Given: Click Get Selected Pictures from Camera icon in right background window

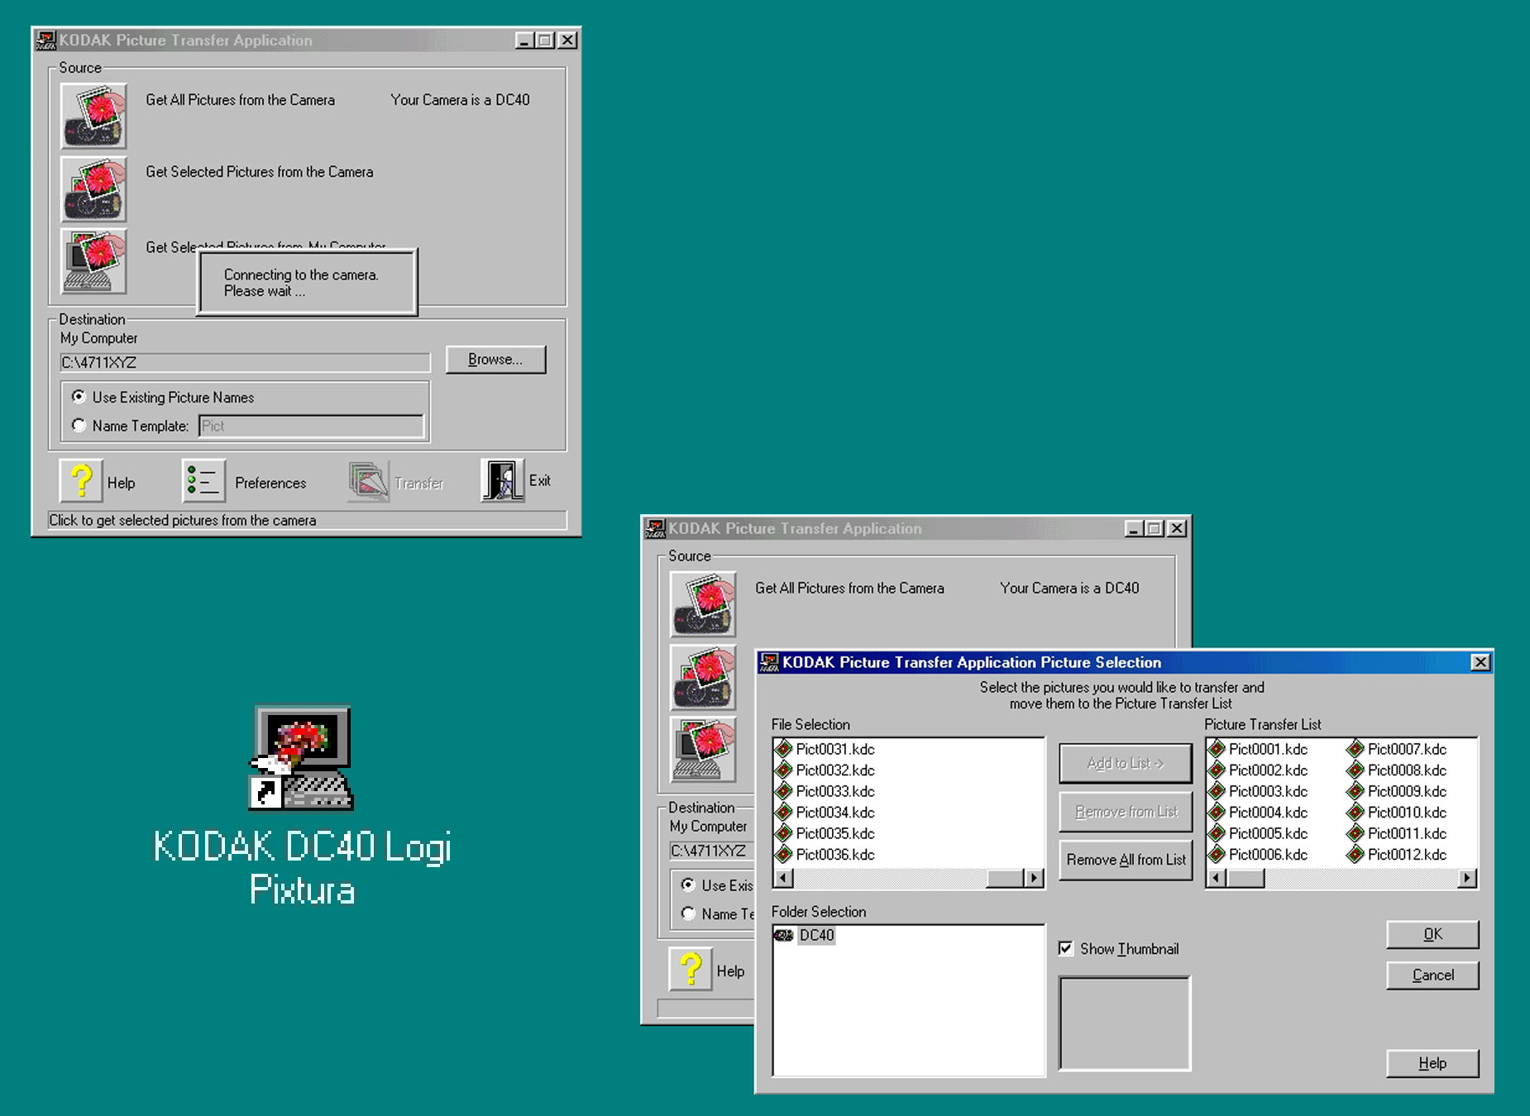Looking at the screenshot, I should pos(703,678).
